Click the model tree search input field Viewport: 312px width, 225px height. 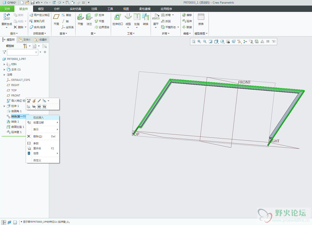tap(22, 52)
